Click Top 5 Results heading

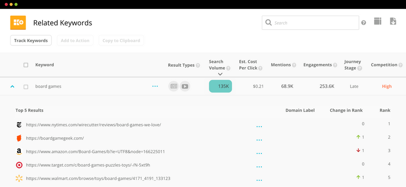(x=29, y=110)
